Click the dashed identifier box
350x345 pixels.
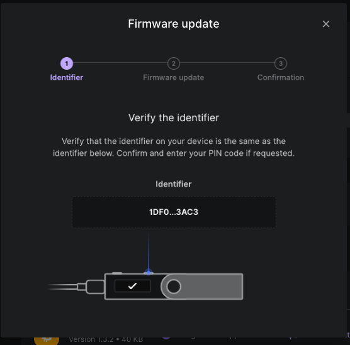[174, 212]
